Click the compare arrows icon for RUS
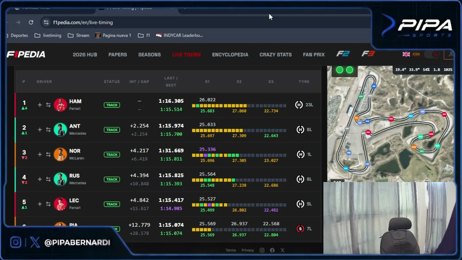462x260 pixels. tap(48, 179)
